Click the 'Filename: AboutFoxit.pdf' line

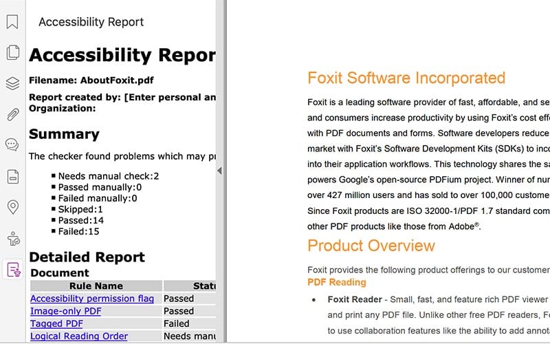[91, 80]
